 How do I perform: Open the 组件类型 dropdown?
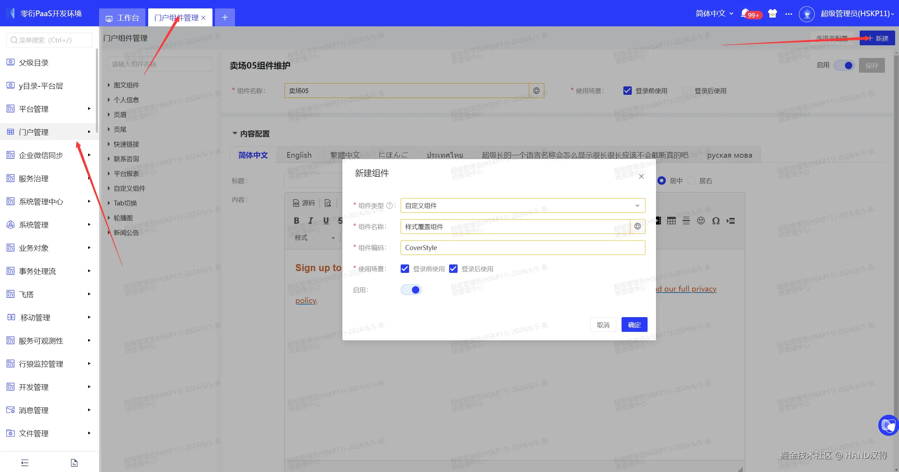[523, 205]
